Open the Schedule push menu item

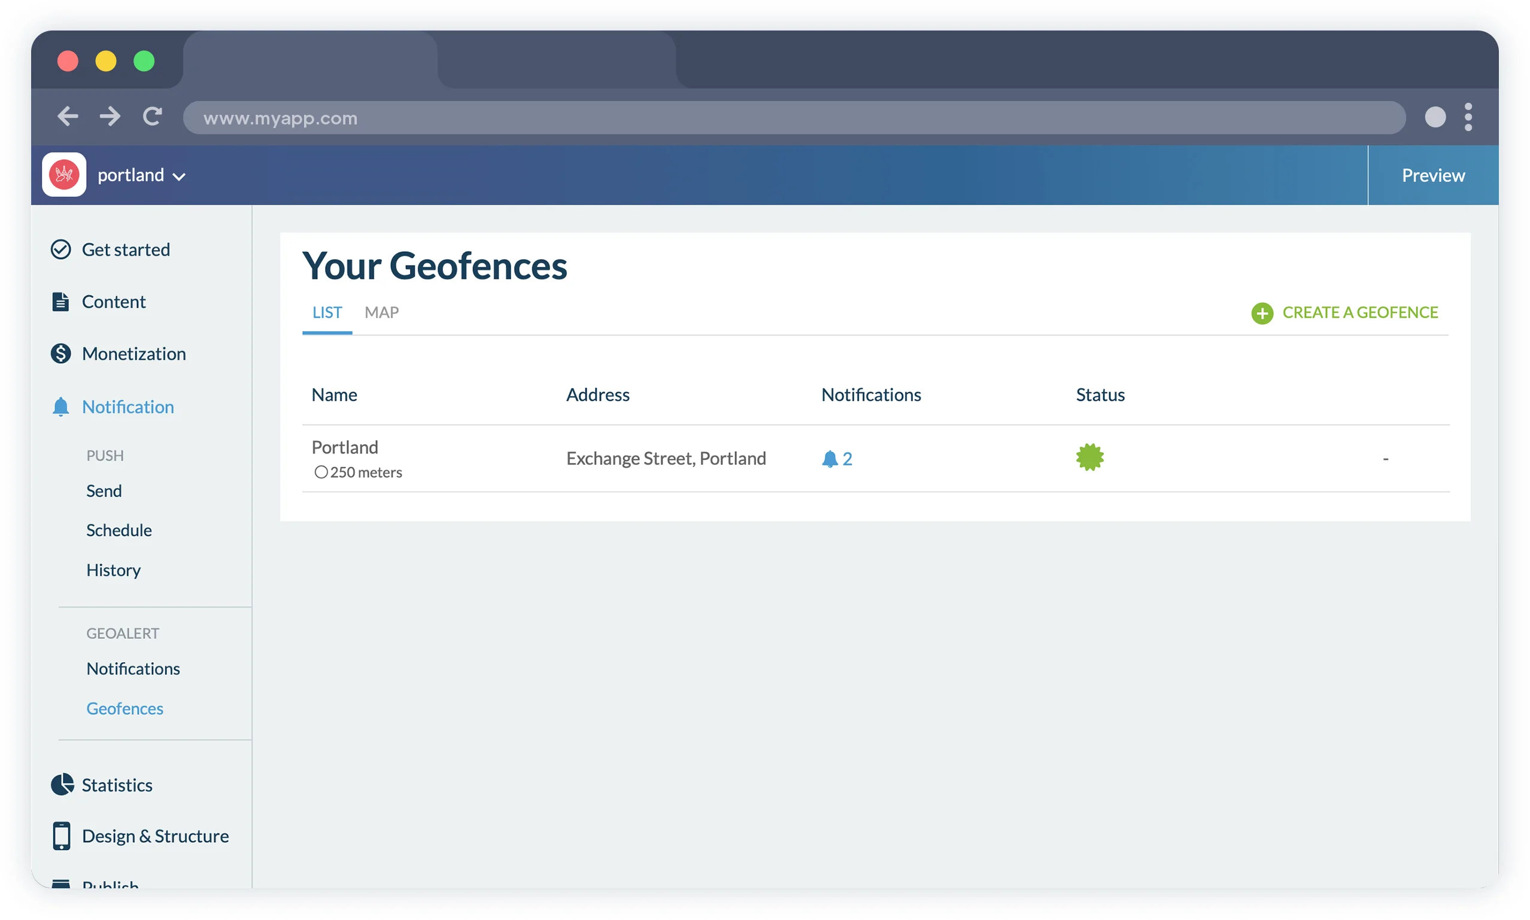119,530
